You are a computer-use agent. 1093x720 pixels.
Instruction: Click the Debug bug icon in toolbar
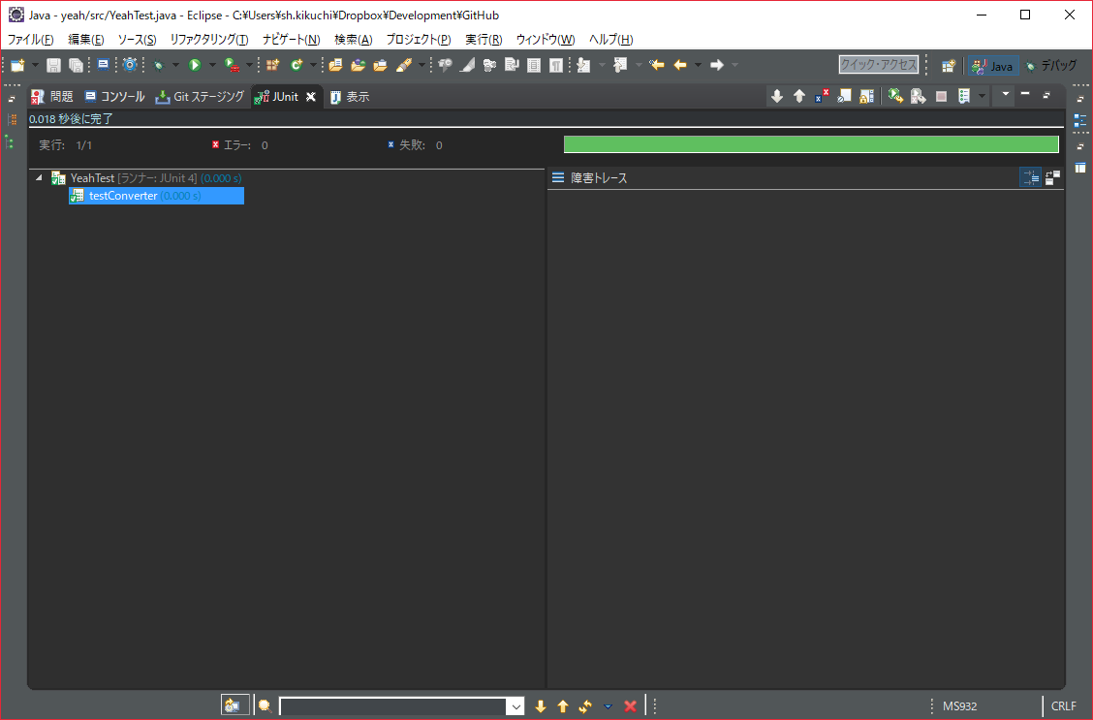click(x=159, y=65)
